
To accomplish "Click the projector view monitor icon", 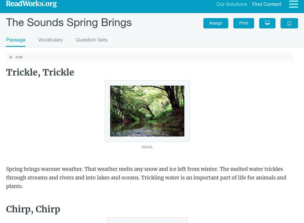I will click(x=267, y=23).
